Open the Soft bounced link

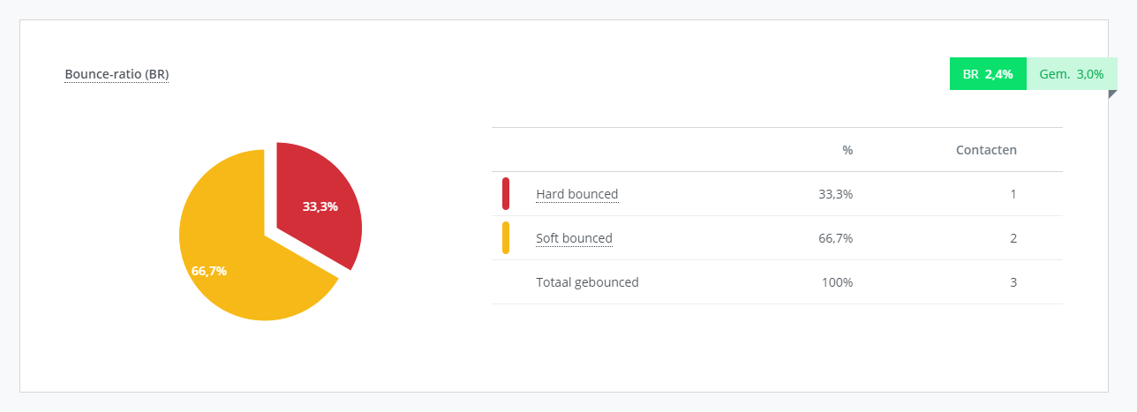tap(574, 238)
